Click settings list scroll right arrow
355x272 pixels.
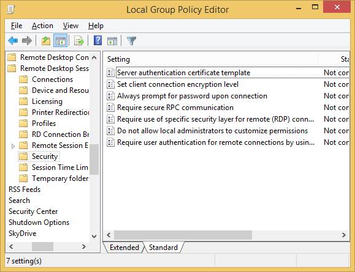click(x=344, y=235)
